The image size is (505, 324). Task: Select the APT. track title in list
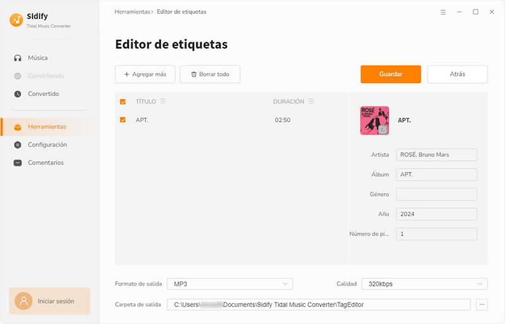pos(141,120)
